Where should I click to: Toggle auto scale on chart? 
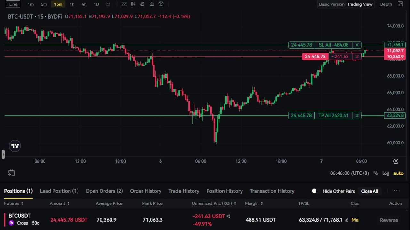tap(398, 173)
